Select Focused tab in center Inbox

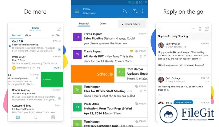pyautogui.click(x=84, y=24)
